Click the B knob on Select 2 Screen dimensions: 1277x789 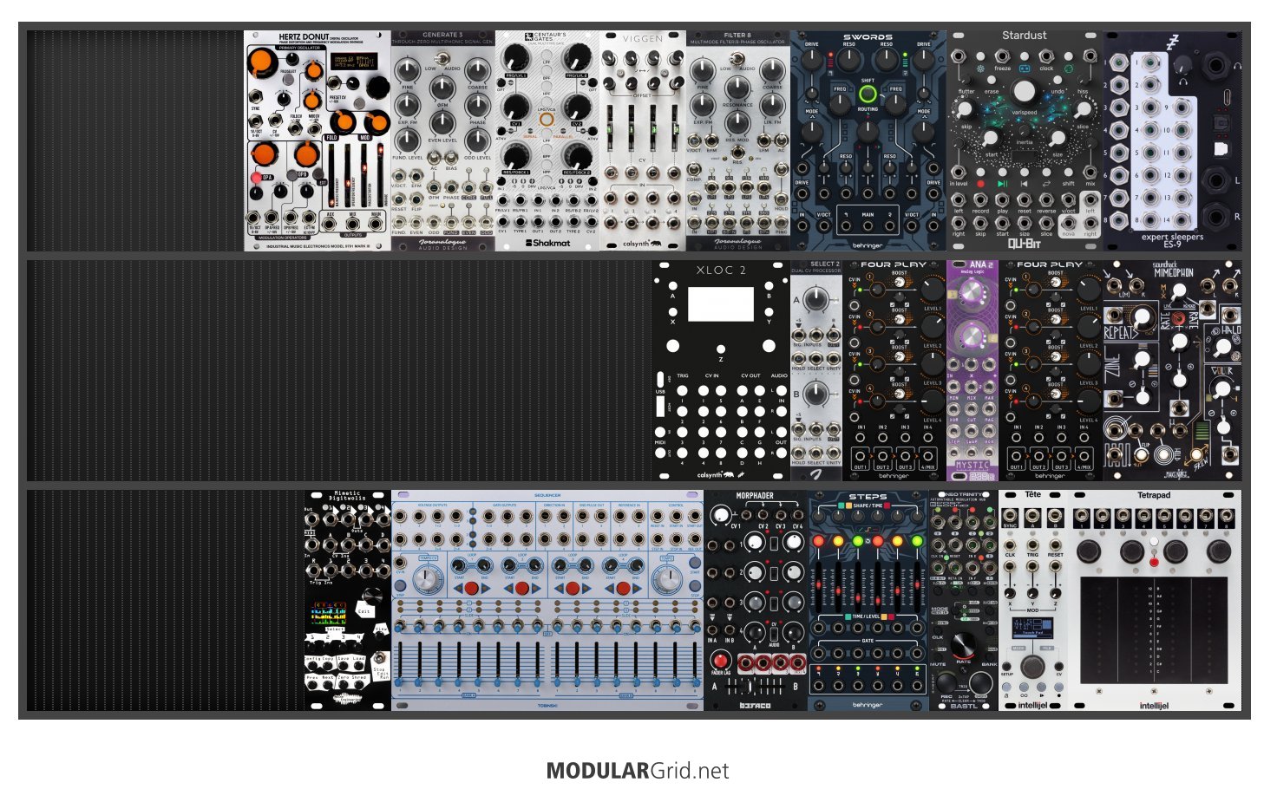[815, 394]
